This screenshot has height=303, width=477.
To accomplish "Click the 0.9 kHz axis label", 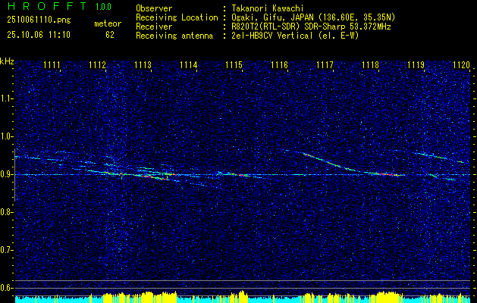I will tap(6, 174).
